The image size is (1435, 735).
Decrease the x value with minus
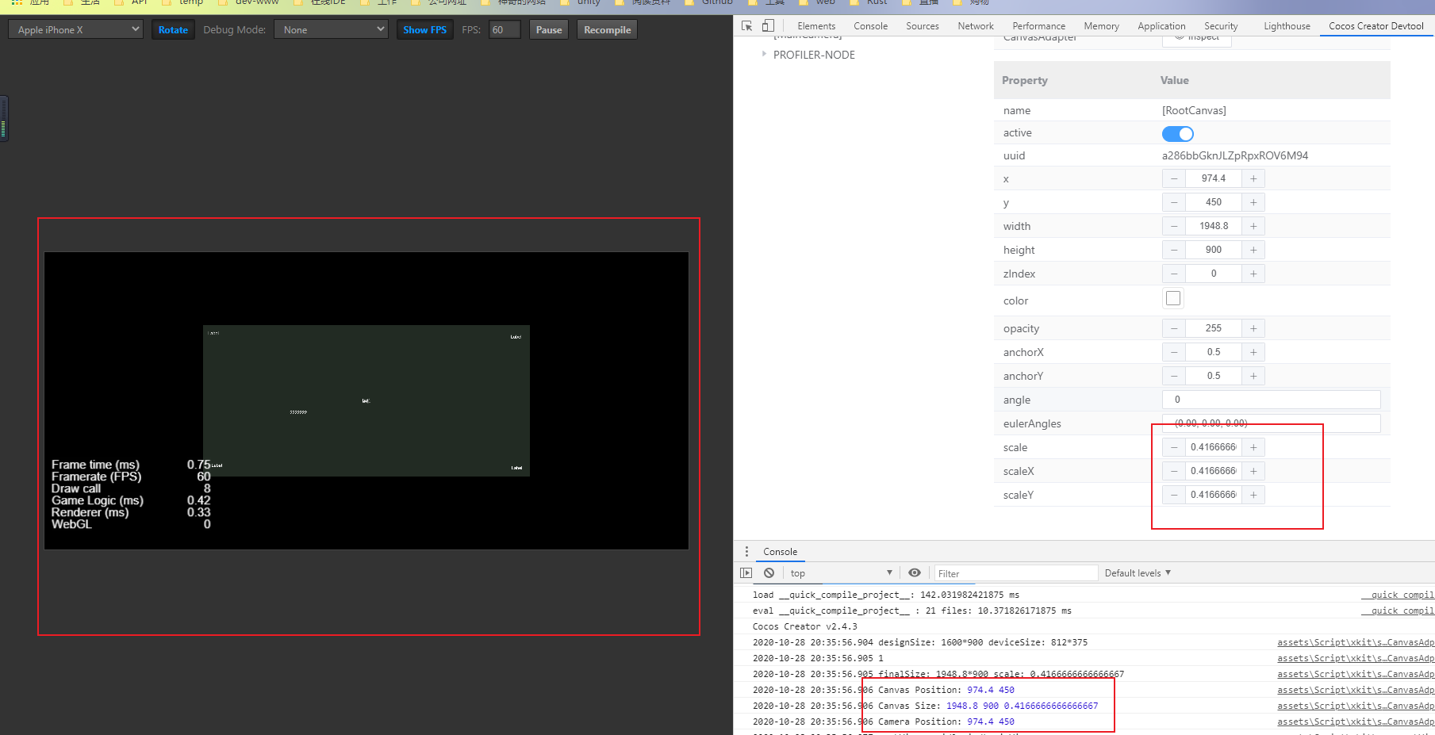pyautogui.click(x=1174, y=178)
